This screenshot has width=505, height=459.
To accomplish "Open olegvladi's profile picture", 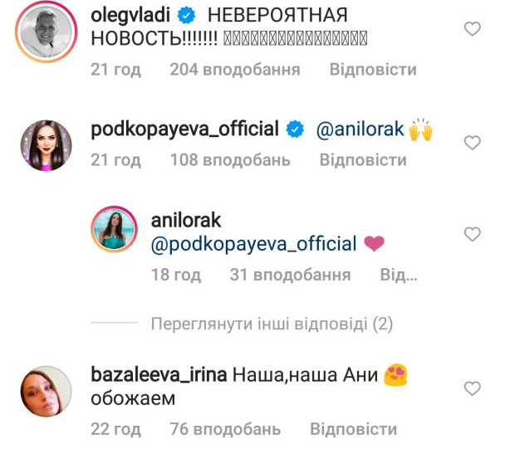I will click(47, 32).
